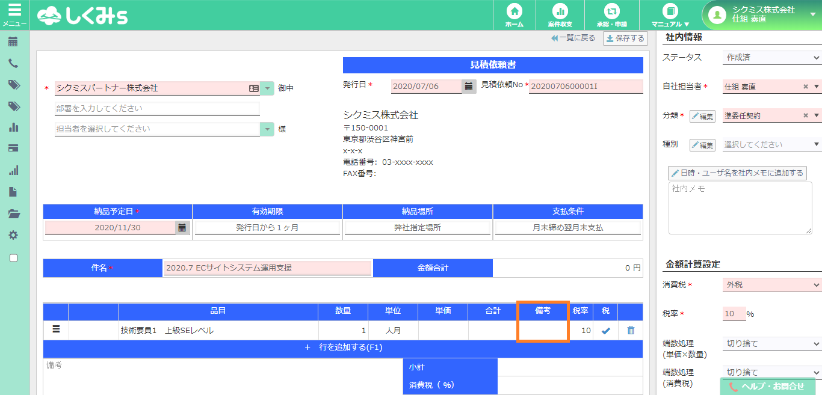Open calendar picker for 発行日
Viewport: 822px width, 395px height.
point(469,86)
